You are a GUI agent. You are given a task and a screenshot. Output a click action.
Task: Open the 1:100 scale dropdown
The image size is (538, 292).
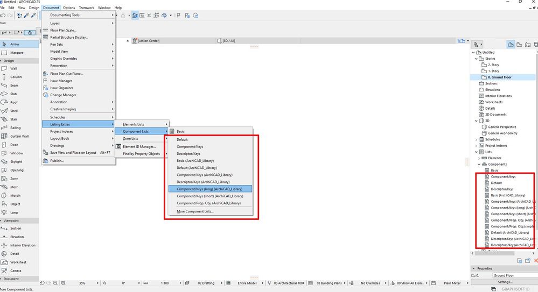(167, 283)
